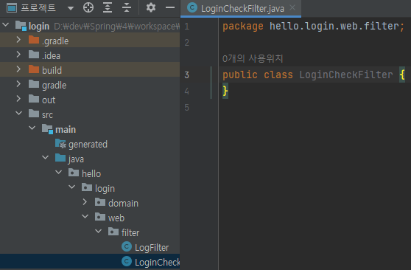The height and width of the screenshot is (270, 411).
Task: Click the filter package icon
Action: coord(113,232)
